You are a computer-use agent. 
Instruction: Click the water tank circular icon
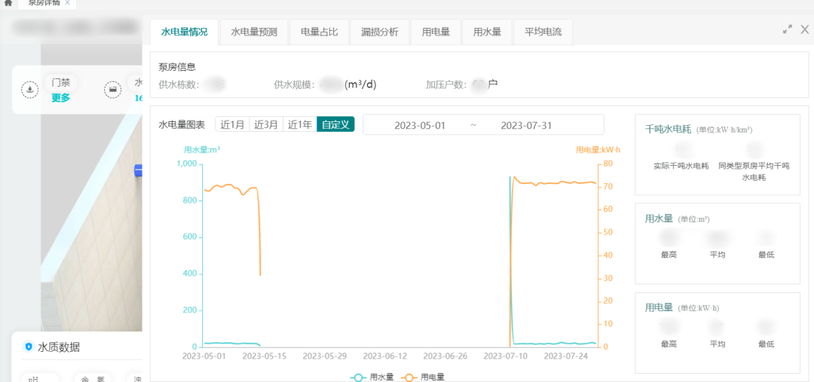tap(112, 90)
